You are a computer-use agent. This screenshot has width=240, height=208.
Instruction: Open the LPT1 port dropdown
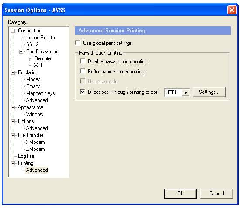pos(185,92)
